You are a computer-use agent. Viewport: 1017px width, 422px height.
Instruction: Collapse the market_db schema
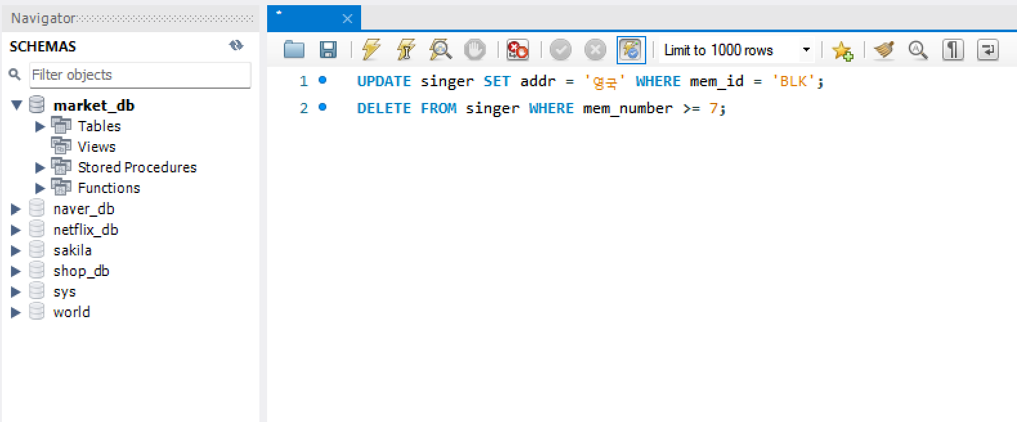[17, 105]
